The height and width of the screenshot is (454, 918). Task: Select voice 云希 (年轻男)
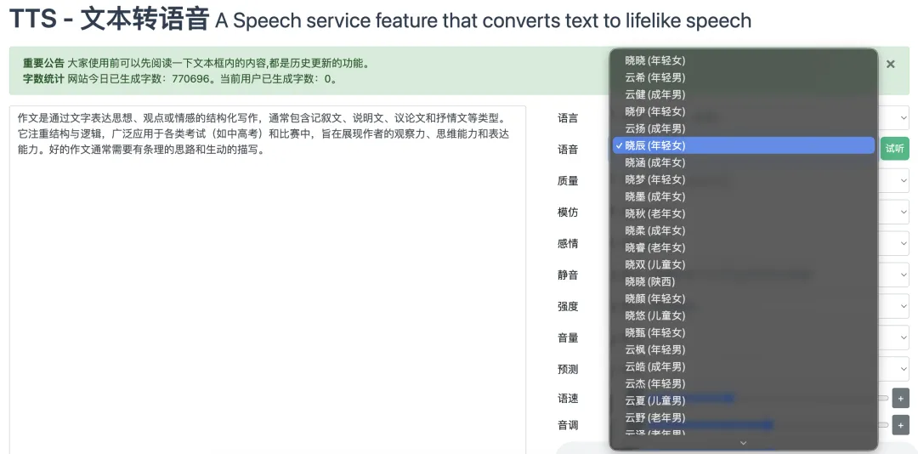pyautogui.click(x=654, y=77)
